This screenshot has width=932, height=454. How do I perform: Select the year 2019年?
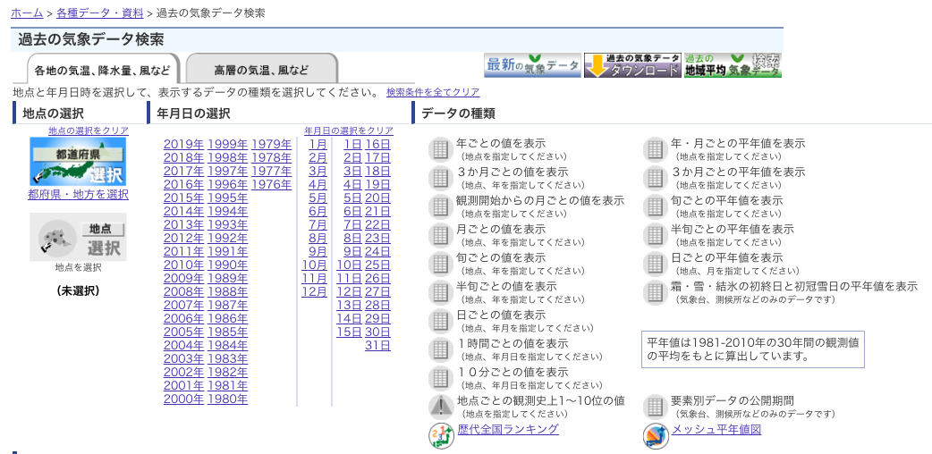[x=183, y=145]
